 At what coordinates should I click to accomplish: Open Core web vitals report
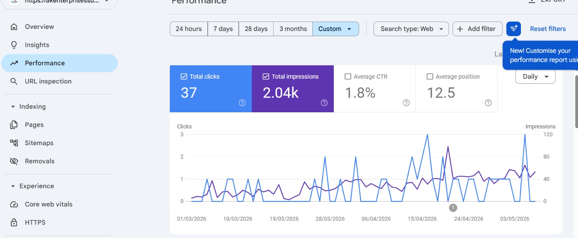60,204
